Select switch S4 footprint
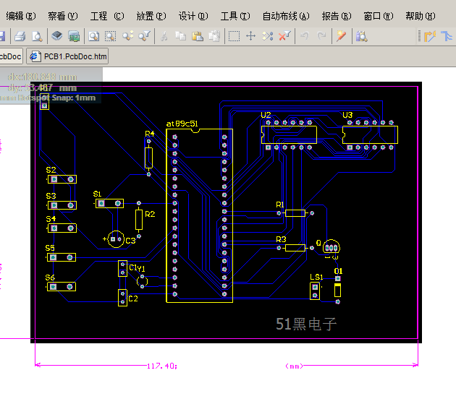The height and width of the screenshot is (417, 456). click(62, 228)
